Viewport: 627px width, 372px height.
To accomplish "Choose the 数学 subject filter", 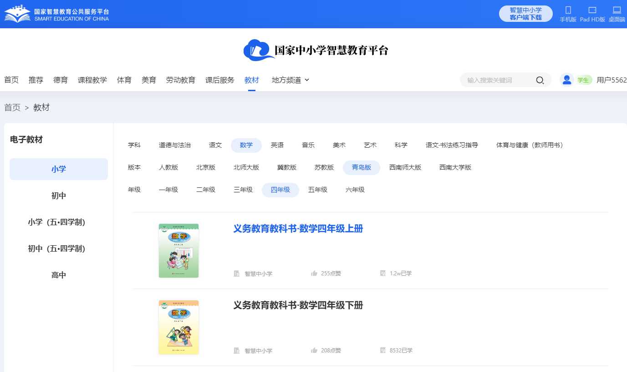I will tap(246, 145).
